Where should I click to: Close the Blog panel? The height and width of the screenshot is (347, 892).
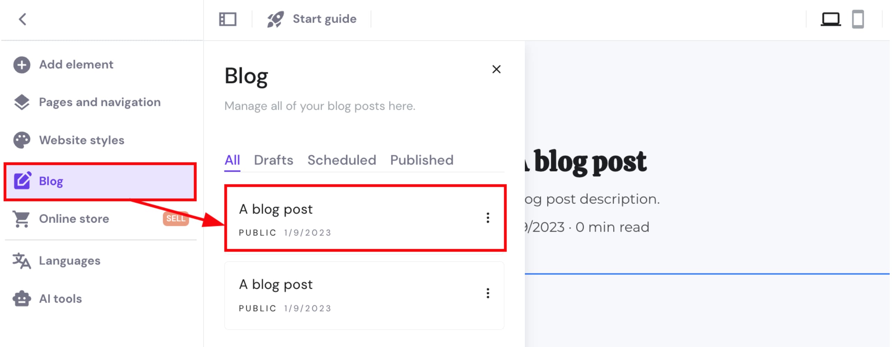coord(496,69)
